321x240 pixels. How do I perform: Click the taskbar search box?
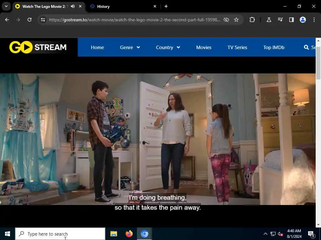pos(60,234)
